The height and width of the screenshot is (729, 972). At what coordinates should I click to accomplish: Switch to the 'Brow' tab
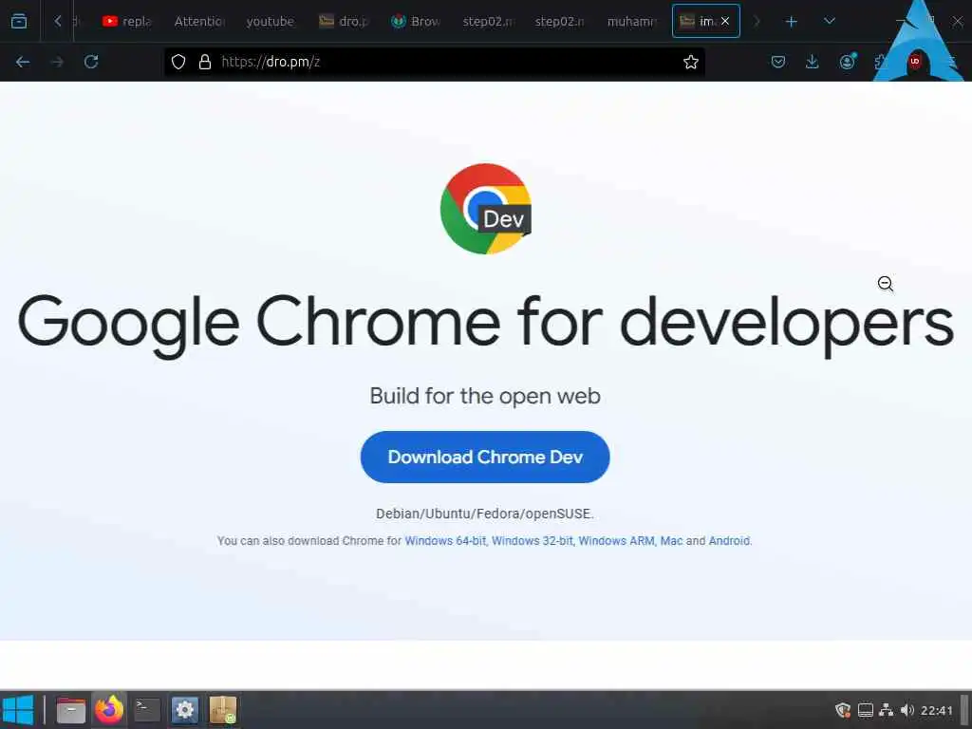[x=416, y=22]
